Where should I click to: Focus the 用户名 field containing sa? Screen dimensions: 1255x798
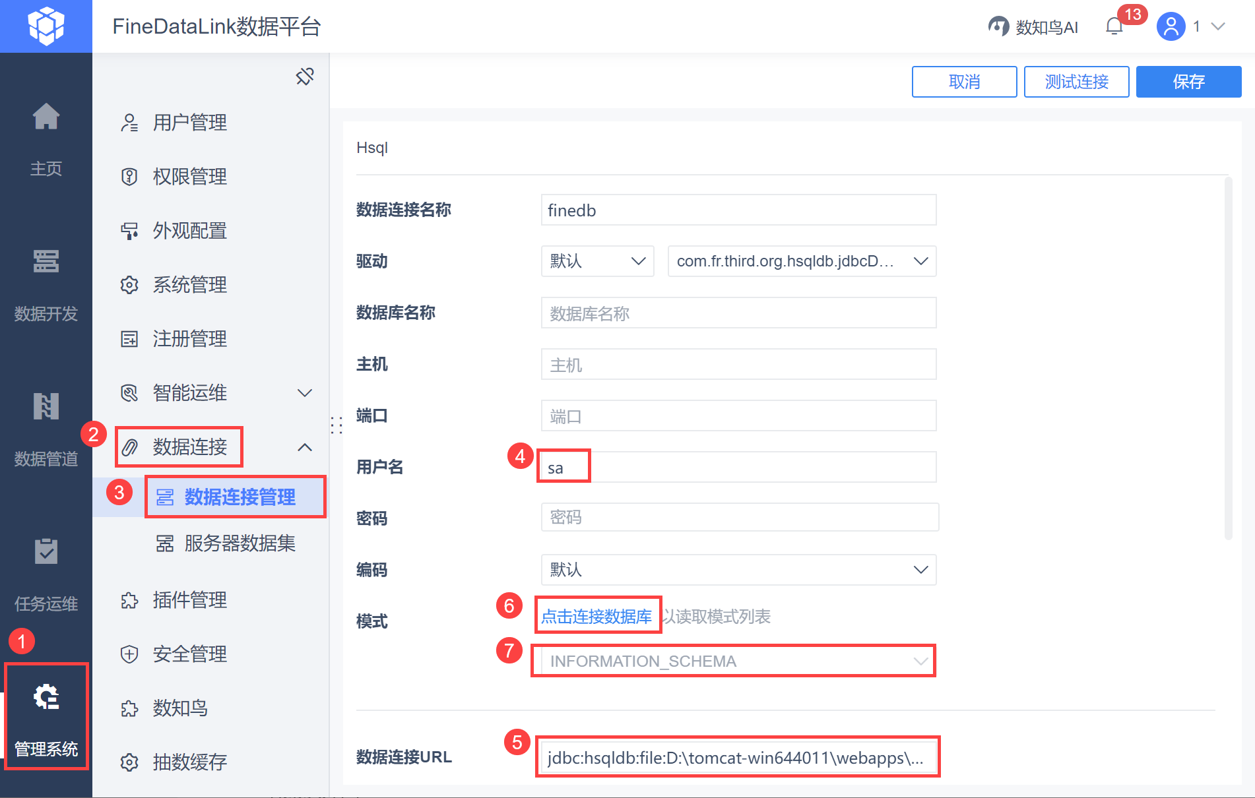click(738, 467)
